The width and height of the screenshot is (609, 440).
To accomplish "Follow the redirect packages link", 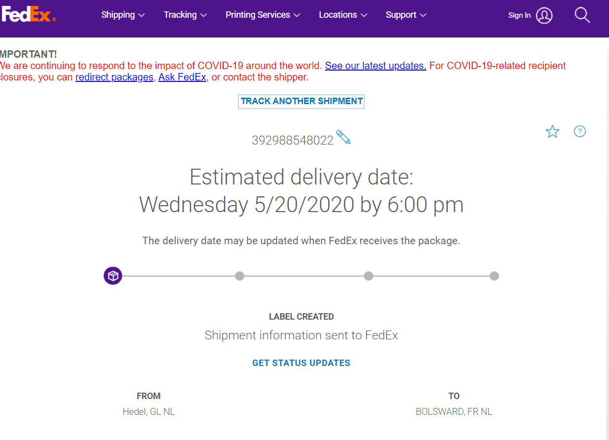I will (x=114, y=77).
